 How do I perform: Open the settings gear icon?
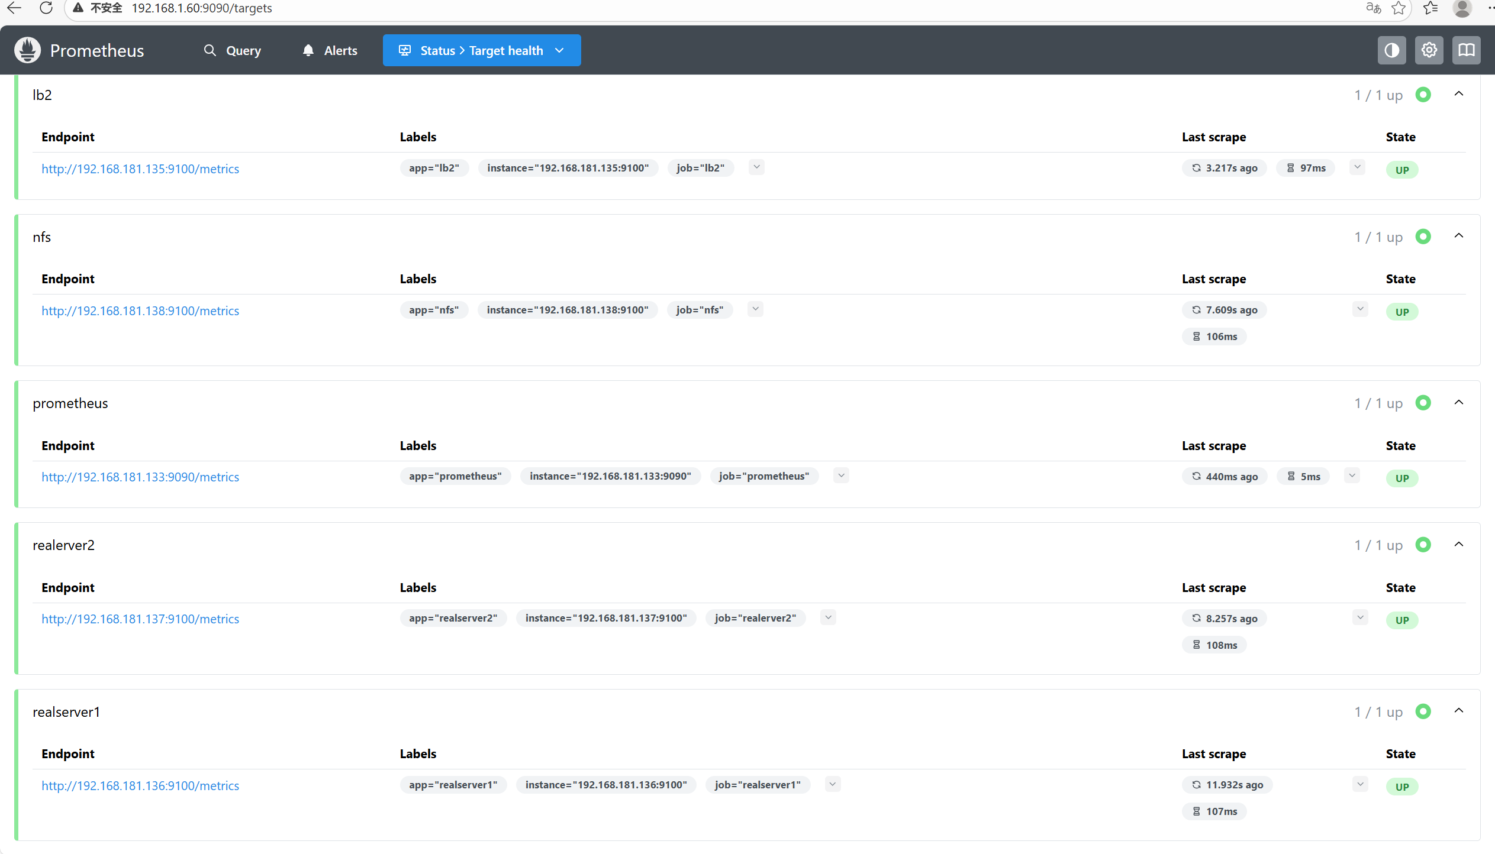(x=1429, y=50)
